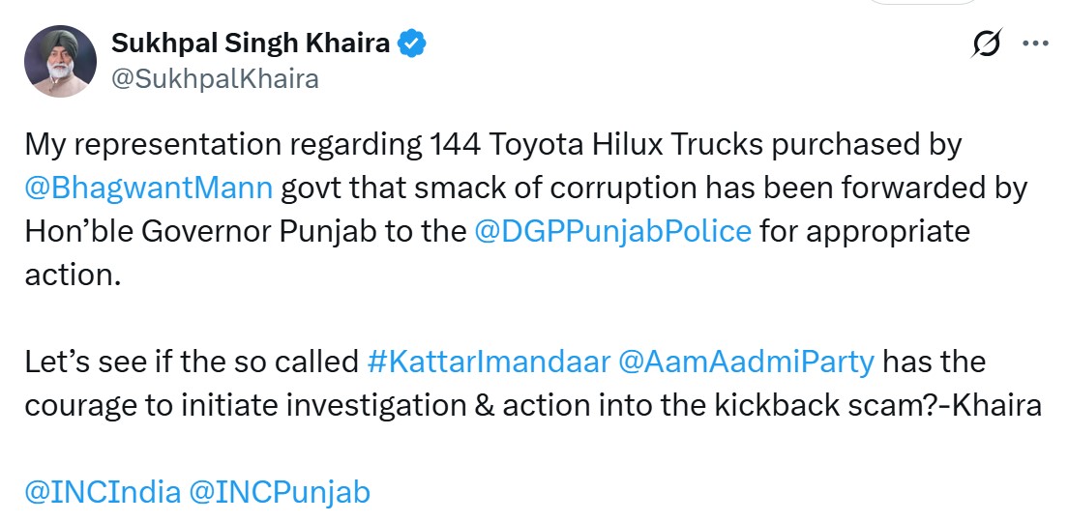The width and height of the screenshot is (1069, 522).
Task: Click the words "My representation regarding"
Action: click(221, 144)
